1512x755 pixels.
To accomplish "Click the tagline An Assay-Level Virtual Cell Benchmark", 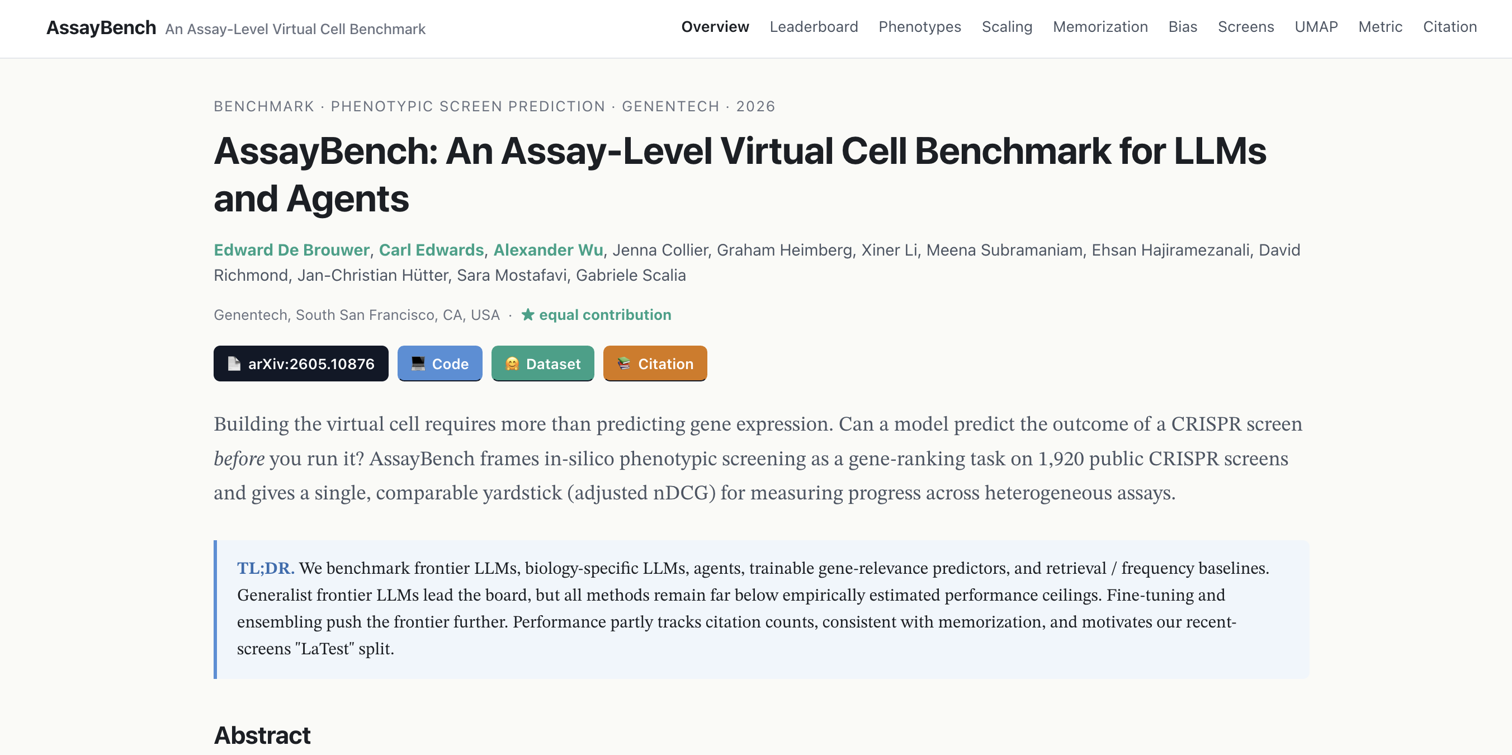I will [295, 29].
